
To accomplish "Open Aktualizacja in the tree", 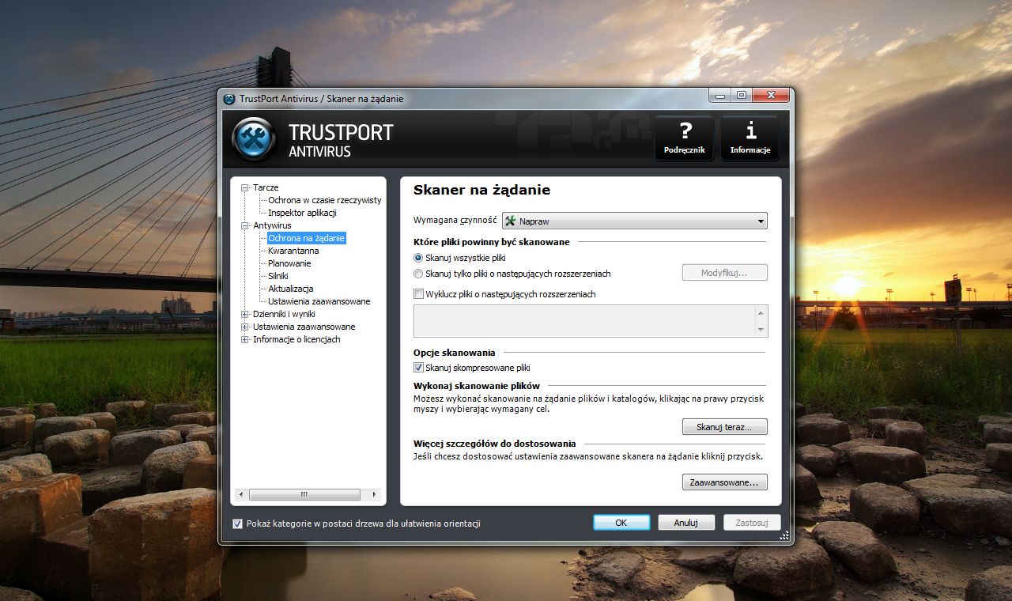I will pyautogui.click(x=291, y=289).
